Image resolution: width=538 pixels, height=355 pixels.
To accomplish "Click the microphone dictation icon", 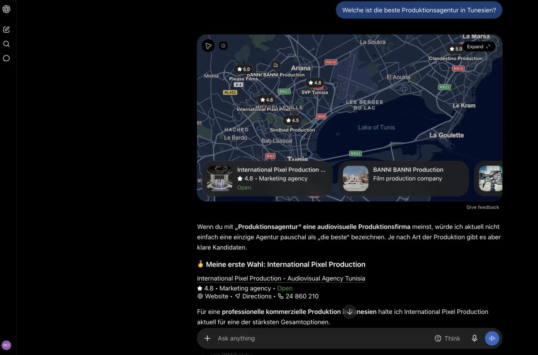I will [x=474, y=338].
